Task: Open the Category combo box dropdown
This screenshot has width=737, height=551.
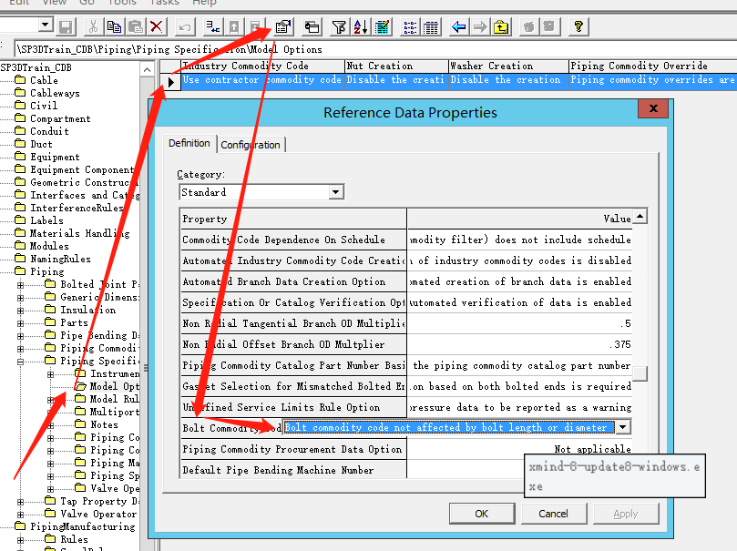Action: [x=335, y=191]
